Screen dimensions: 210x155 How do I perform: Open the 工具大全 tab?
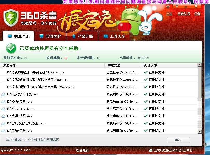115,36
